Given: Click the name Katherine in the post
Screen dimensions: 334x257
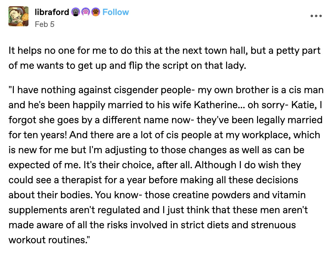Looking at the screenshot, I should coord(216,105).
